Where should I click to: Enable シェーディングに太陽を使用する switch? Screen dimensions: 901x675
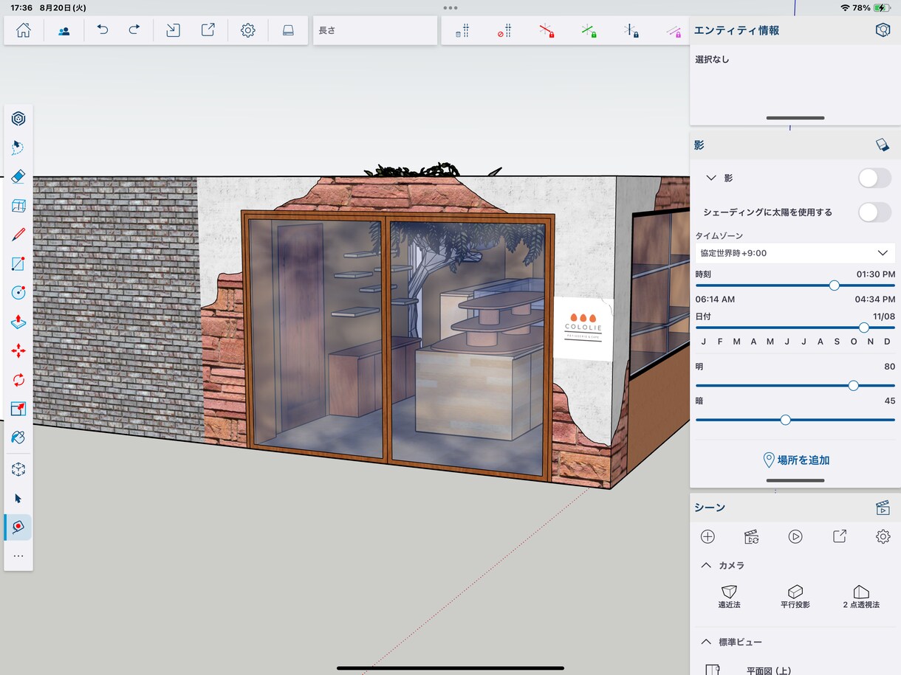[x=874, y=212]
